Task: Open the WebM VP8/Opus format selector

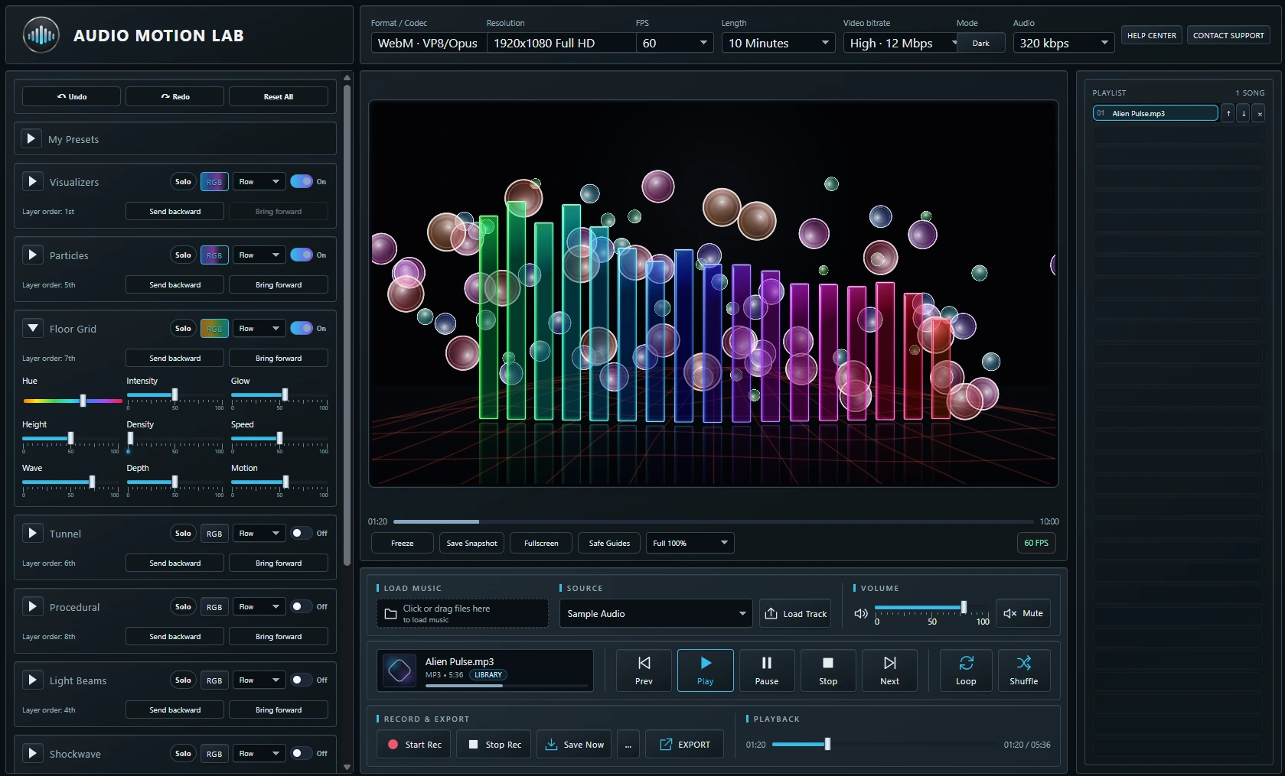Action: 428,43
